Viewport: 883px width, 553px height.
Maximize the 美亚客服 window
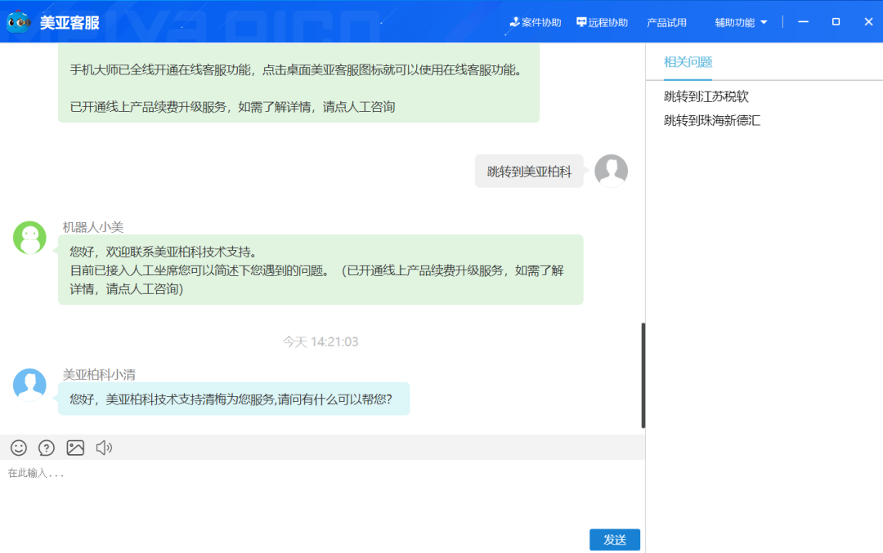pos(836,22)
